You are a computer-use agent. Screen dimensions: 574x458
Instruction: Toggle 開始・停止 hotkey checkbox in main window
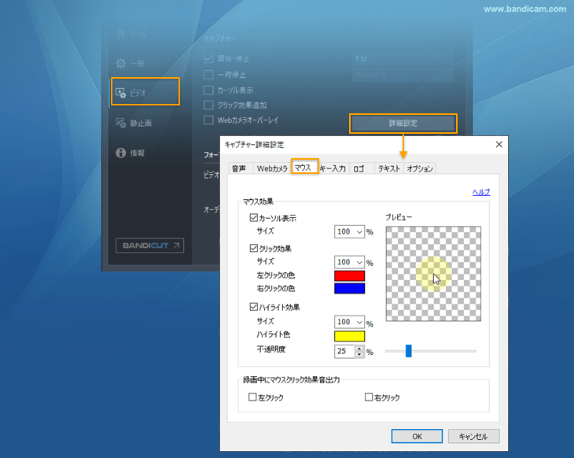coord(208,58)
